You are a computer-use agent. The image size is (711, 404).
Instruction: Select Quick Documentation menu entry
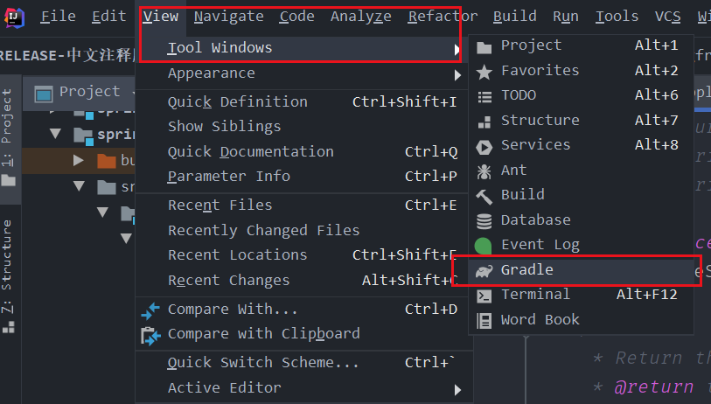click(x=251, y=151)
